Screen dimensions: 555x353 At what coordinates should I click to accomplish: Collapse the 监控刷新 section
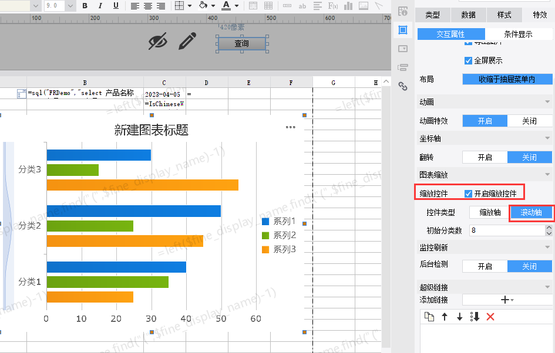547,247
